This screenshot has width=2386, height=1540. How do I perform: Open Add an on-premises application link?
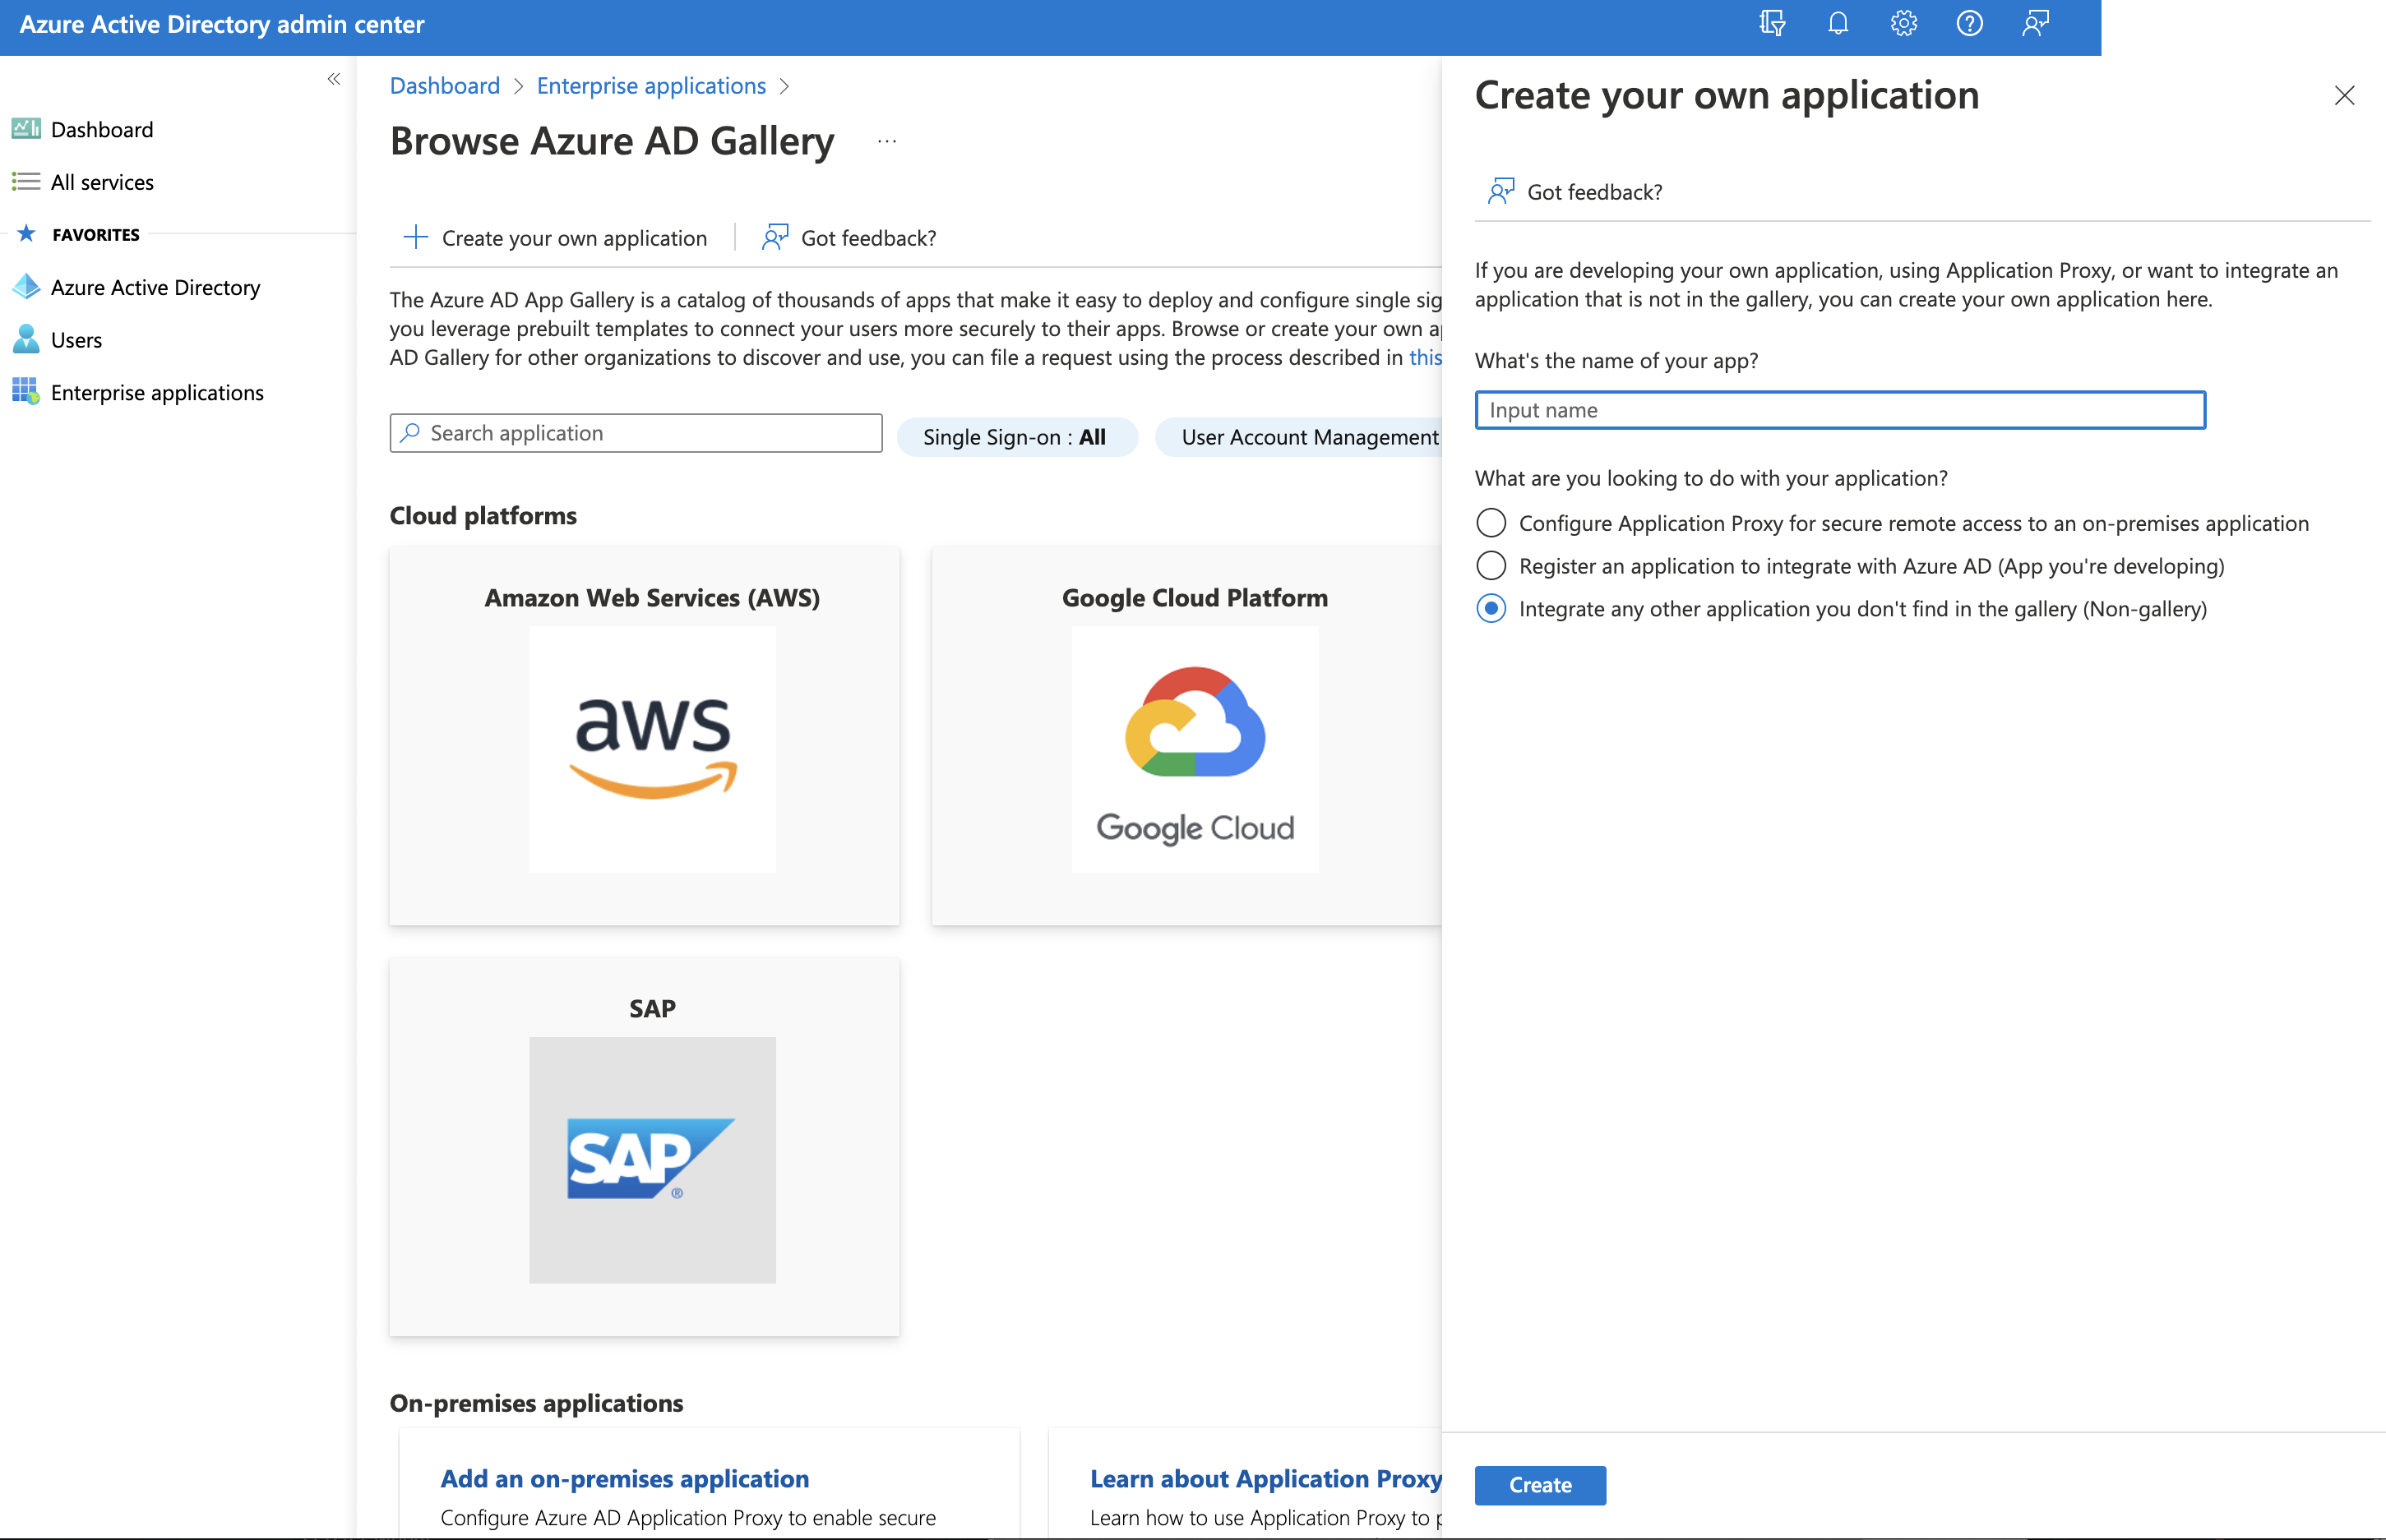pos(625,1479)
